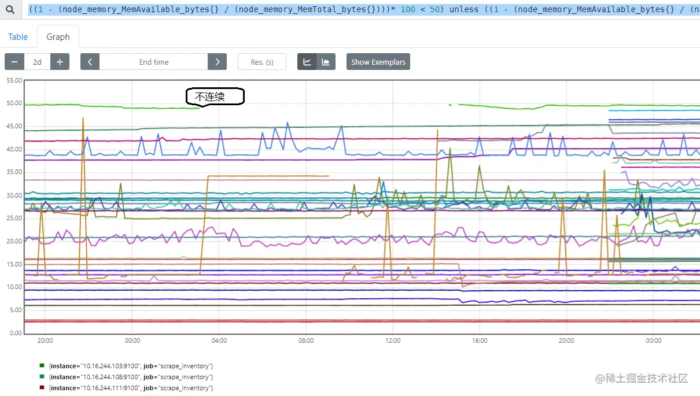Image resolution: width=700 pixels, height=396 pixels.
Task: Click the 04:00 x-axis time label
Action: point(219,341)
